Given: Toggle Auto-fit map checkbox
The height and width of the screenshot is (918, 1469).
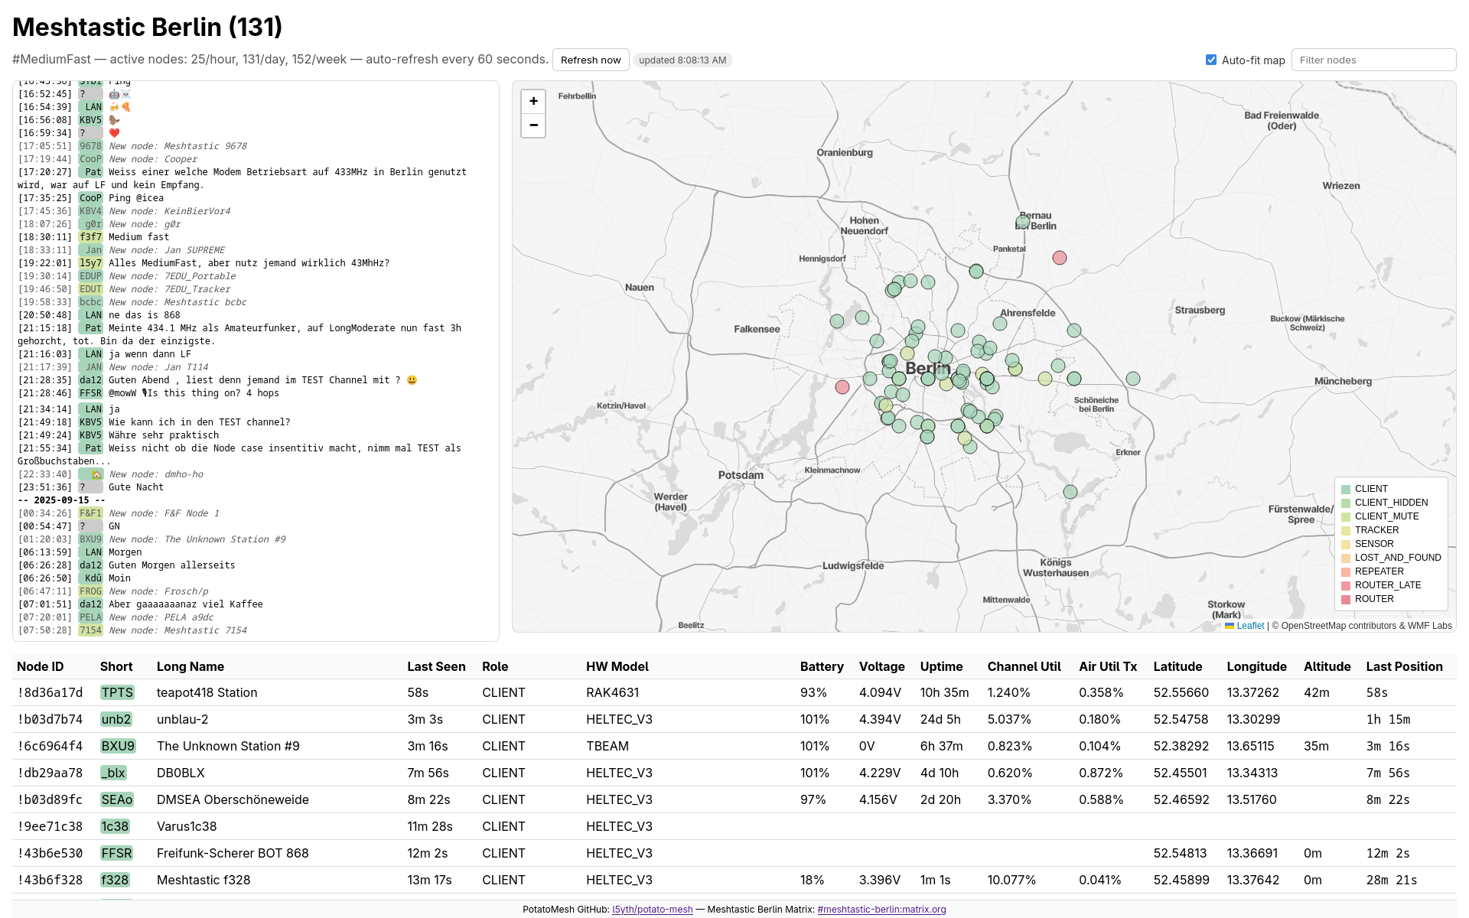Looking at the screenshot, I should [x=1211, y=60].
